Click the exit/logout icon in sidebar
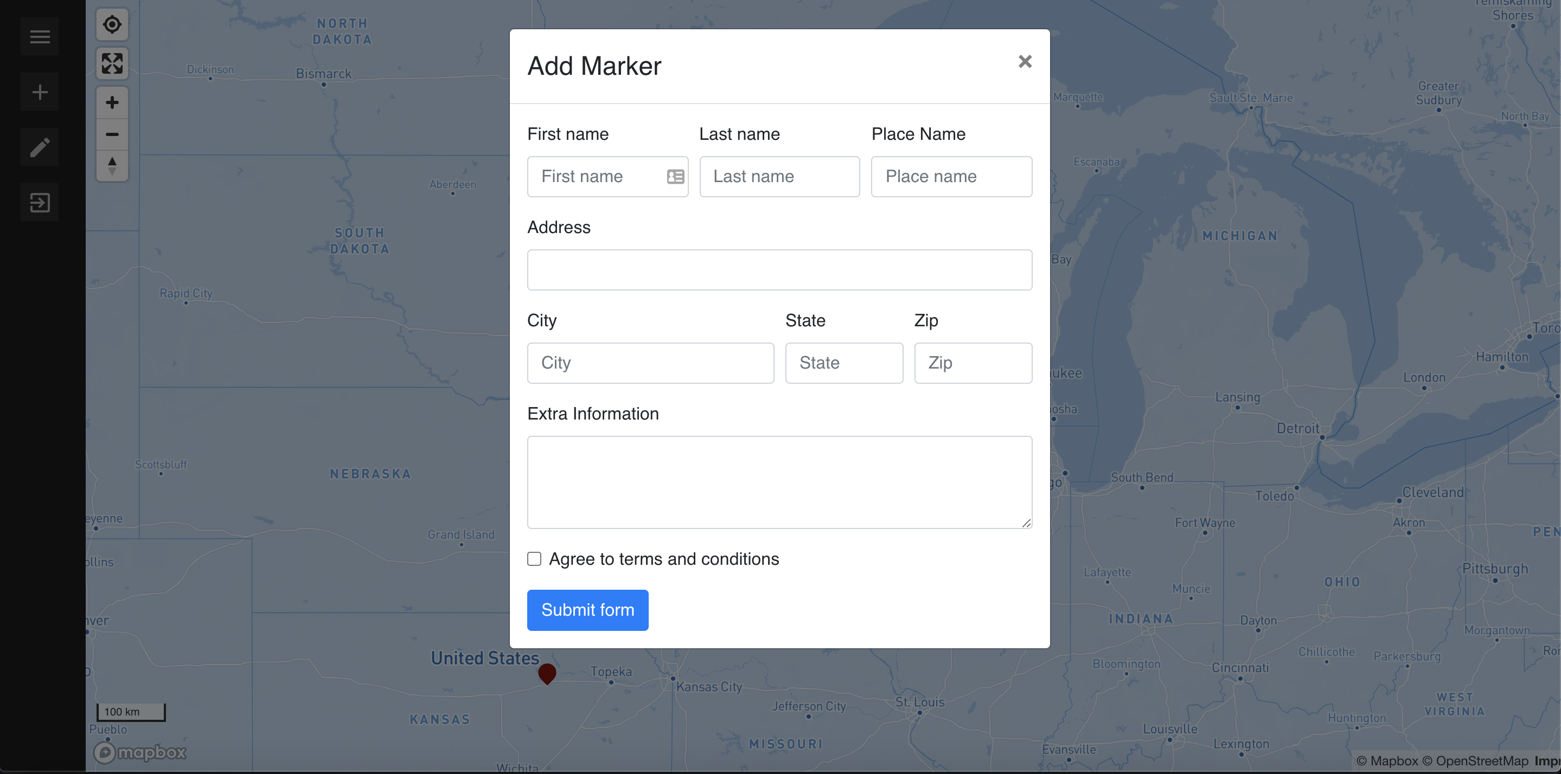 coord(40,202)
